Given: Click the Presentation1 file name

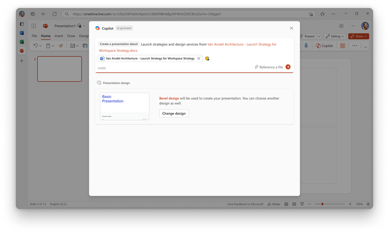Looking at the screenshot, I should (x=65, y=26).
